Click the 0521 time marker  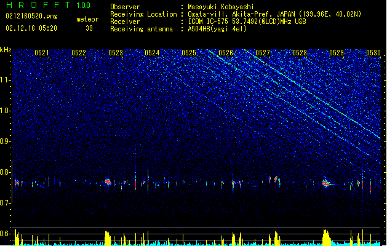pos(42,52)
